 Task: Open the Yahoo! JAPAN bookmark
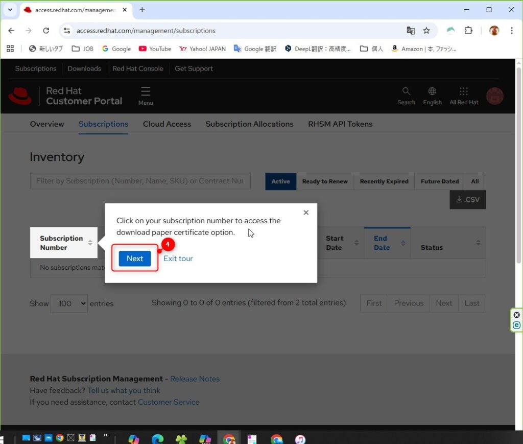[202, 49]
